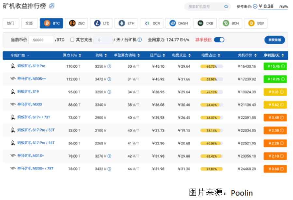Click the 当前币价 input field with 50000
The image size is (293, 200).
pos(41,40)
